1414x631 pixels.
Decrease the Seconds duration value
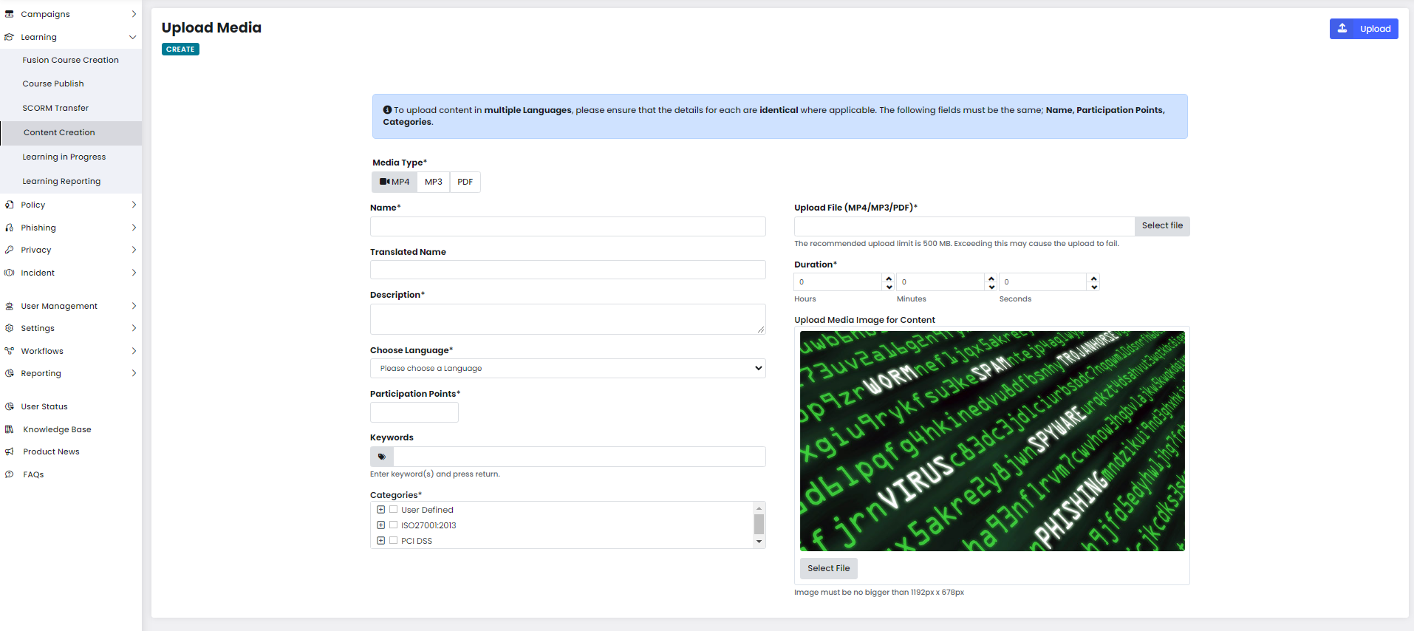coord(1094,286)
